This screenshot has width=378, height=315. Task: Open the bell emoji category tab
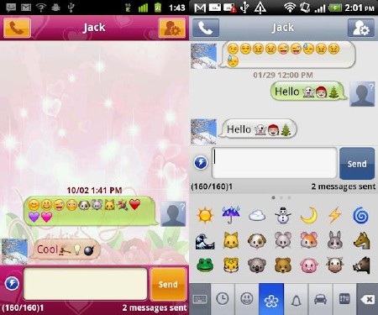296,299
